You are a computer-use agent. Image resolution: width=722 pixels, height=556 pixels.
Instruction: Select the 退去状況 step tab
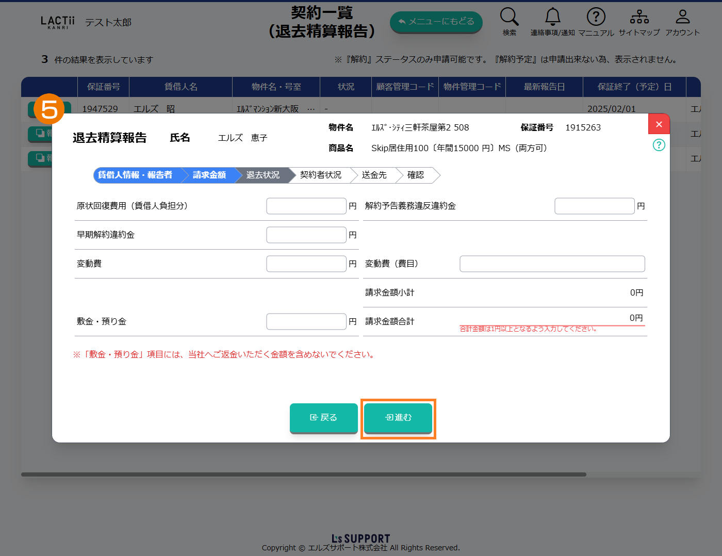point(262,175)
